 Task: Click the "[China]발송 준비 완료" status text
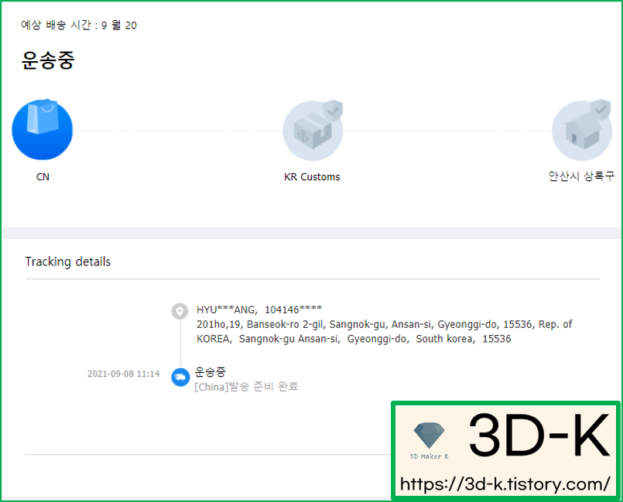246,387
